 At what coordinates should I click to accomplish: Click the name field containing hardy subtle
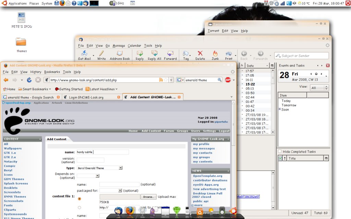pyautogui.click(x=102, y=152)
